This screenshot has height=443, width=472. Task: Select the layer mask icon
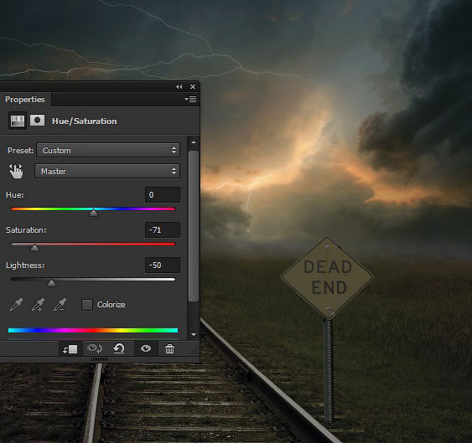pyautogui.click(x=38, y=121)
